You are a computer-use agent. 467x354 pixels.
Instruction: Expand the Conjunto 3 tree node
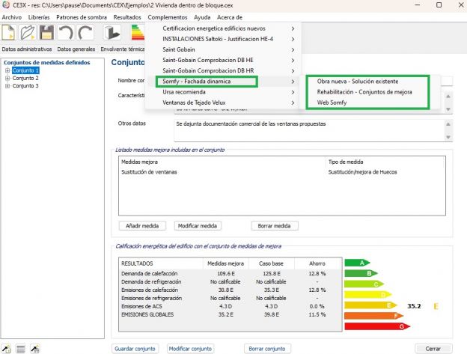point(7,85)
